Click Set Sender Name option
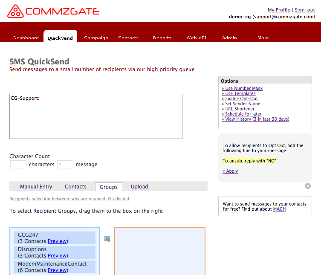The height and width of the screenshot is (275, 321). click(x=241, y=104)
